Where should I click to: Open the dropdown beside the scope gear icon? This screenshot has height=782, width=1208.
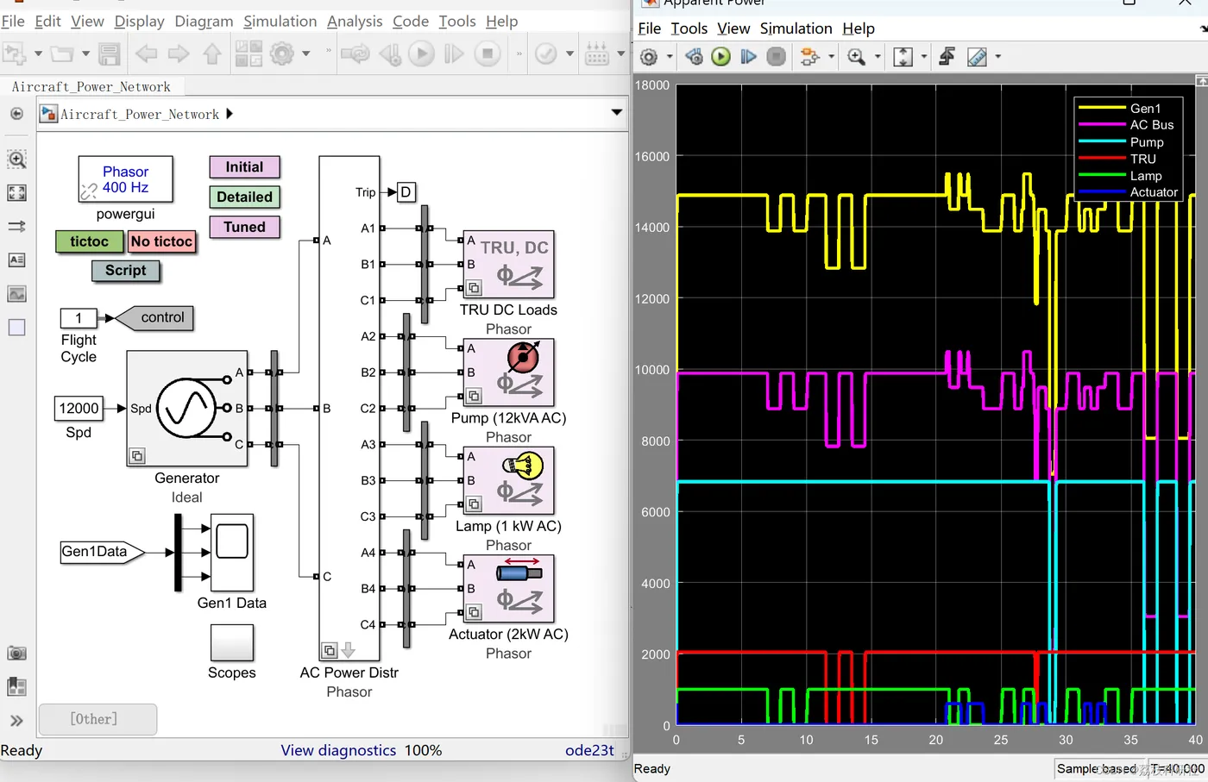670,57
